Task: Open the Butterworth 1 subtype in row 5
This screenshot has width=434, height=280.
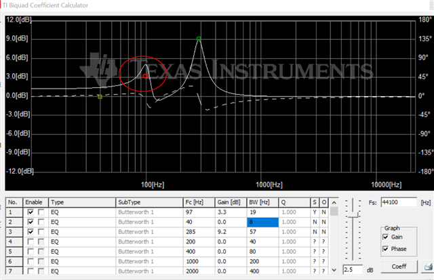Action: click(149, 252)
